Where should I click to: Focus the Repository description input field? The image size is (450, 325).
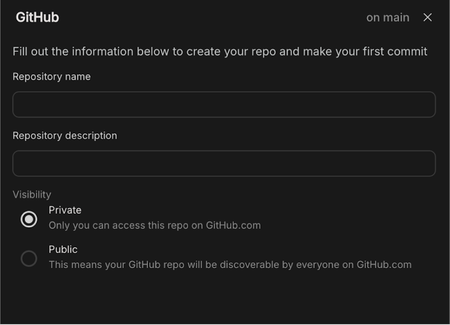tap(224, 163)
